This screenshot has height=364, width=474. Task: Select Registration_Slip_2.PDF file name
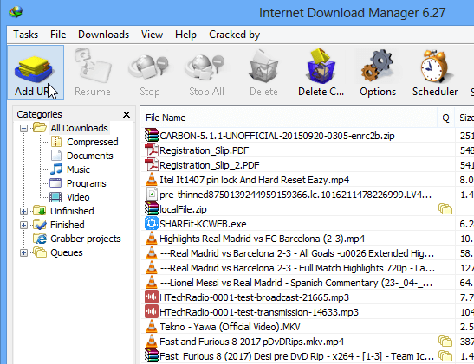210,165
